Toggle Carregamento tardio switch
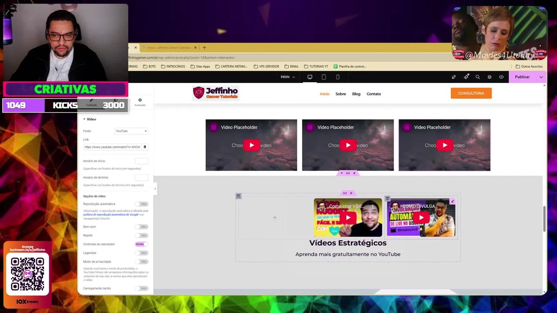The width and height of the screenshot is (557, 313). [141, 288]
